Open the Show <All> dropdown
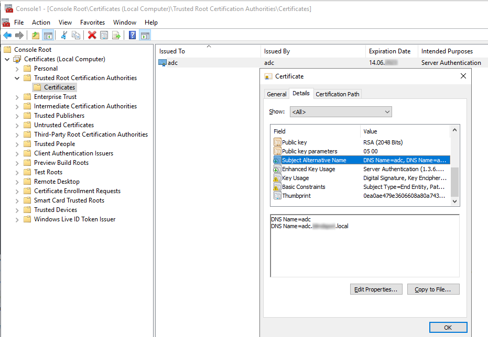 point(341,112)
